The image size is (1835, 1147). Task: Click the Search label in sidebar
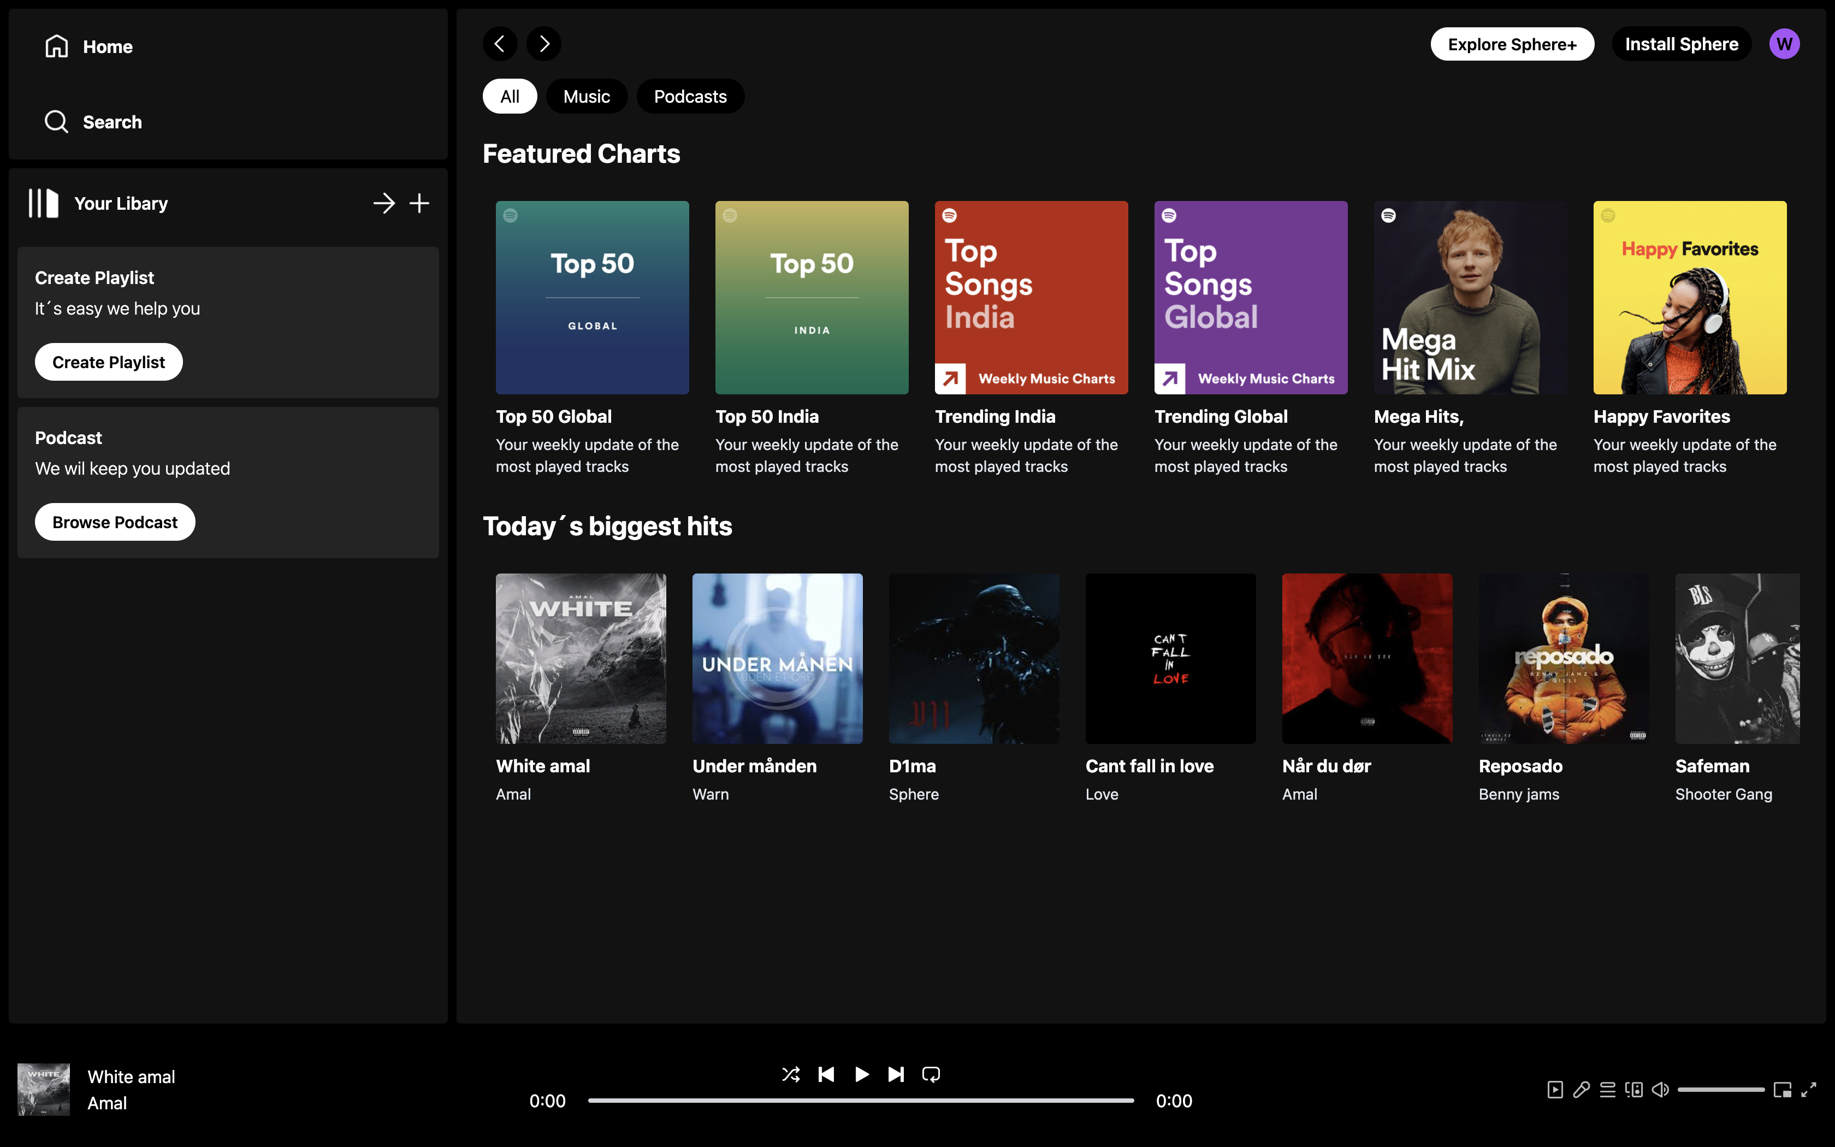click(112, 121)
